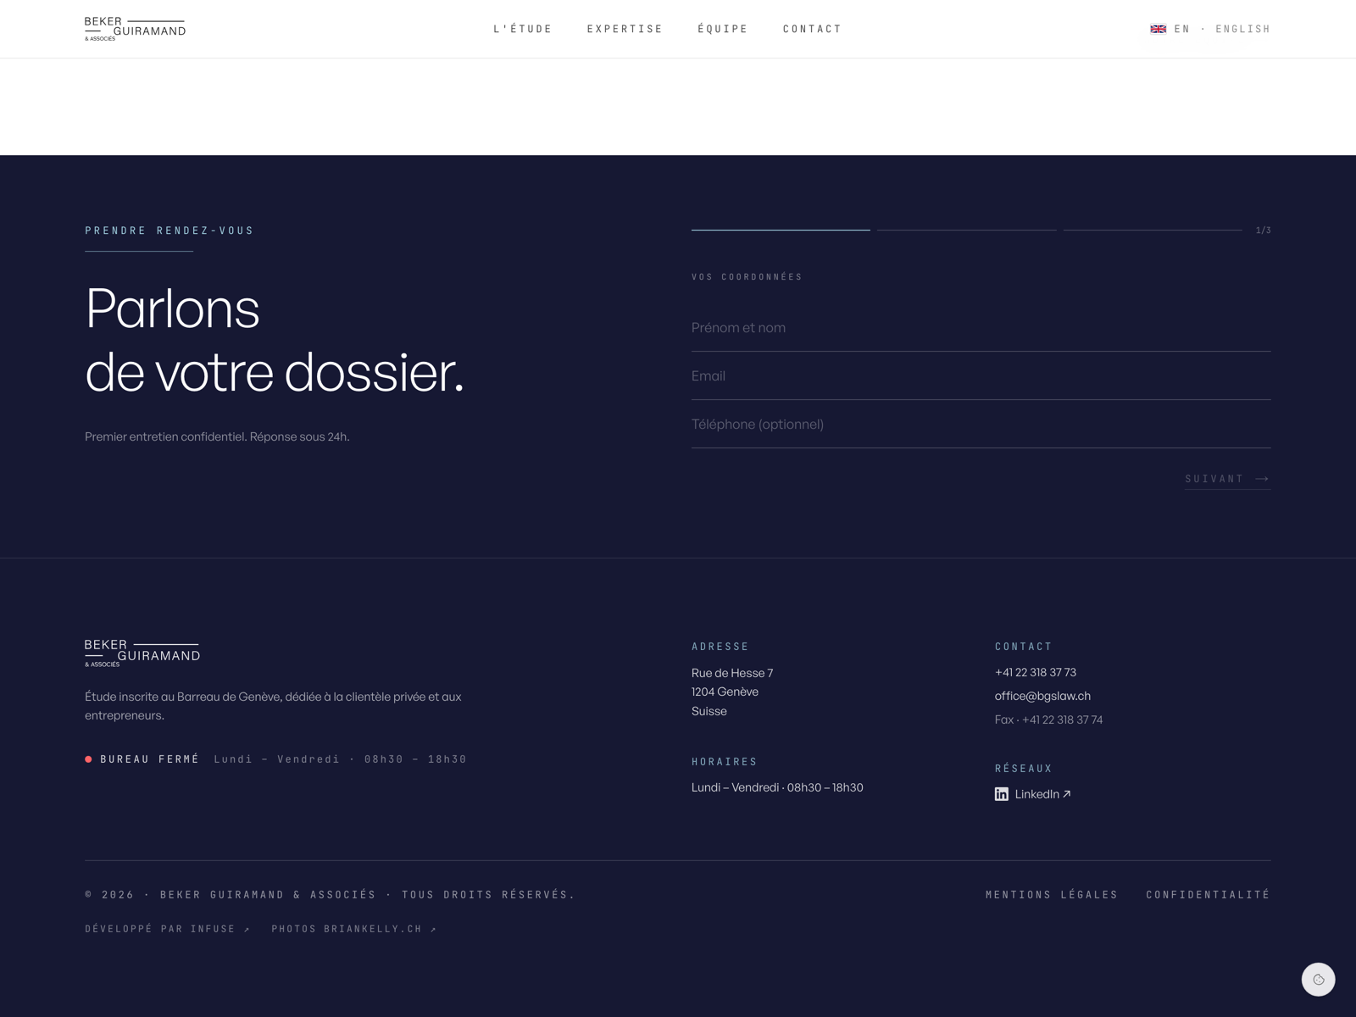1356x1017 pixels.
Task: Click the red bureau status dot
Action: (x=88, y=759)
